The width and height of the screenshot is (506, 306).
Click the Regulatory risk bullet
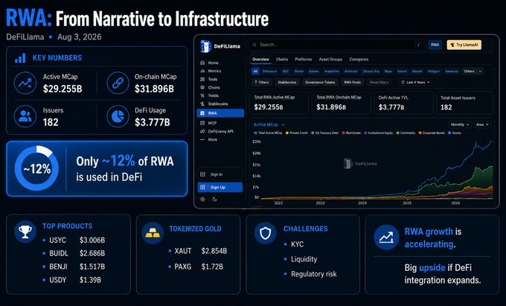pyautogui.click(x=310, y=274)
